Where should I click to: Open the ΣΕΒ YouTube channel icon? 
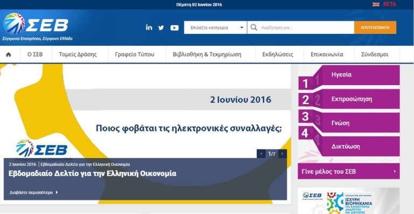(175, 27)
